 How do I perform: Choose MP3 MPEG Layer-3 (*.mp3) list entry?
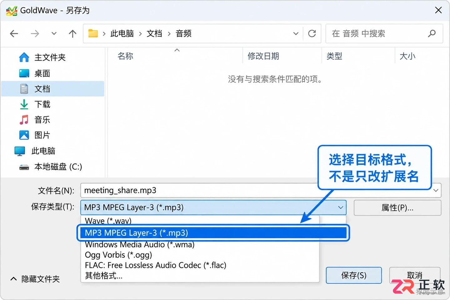click(213, 233)
